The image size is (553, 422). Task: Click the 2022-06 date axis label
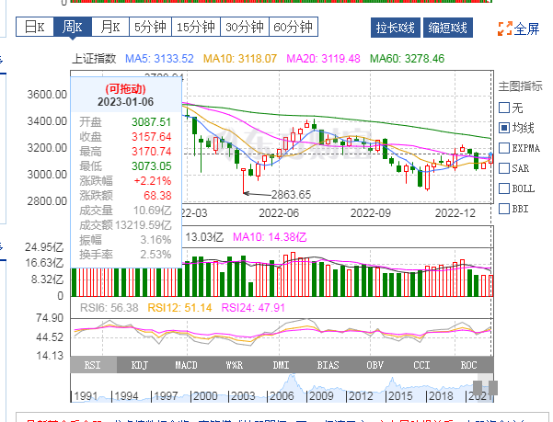pos(279,213)
